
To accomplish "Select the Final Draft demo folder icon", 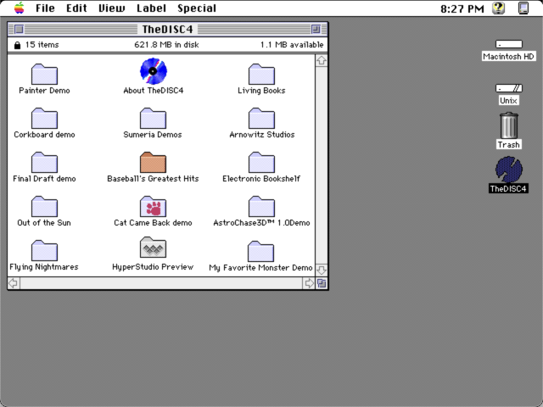I will 44,162.
